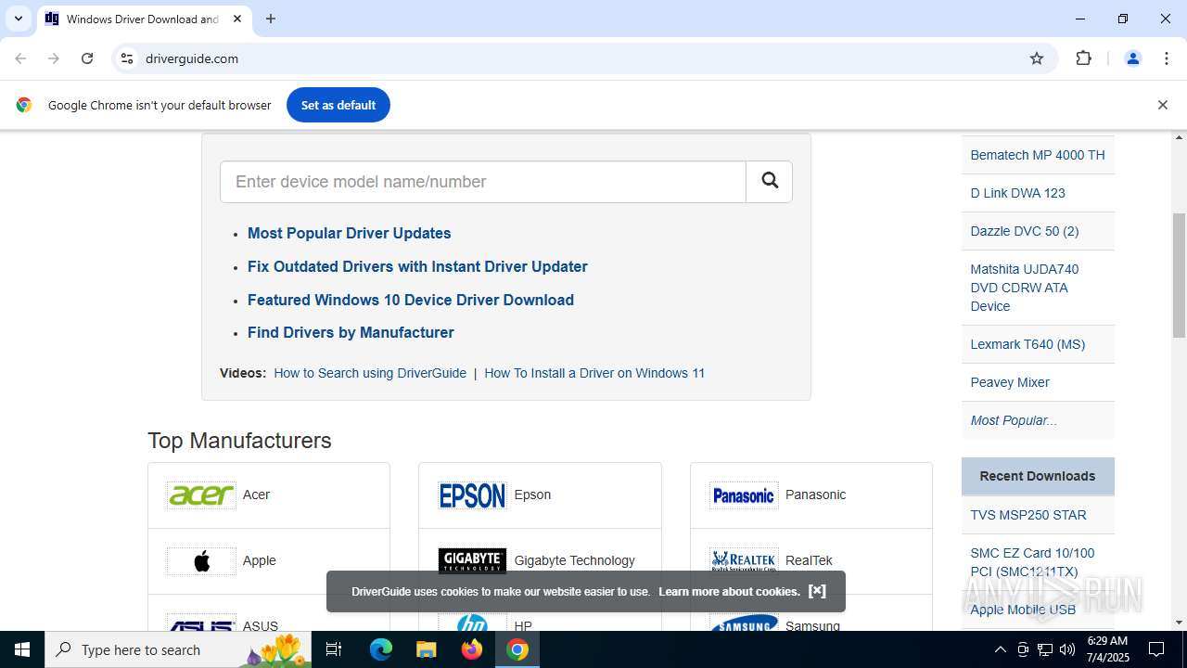The image size is (1187, 668).
Task: Click the Acer text link
Action: (x=256, y=495)
